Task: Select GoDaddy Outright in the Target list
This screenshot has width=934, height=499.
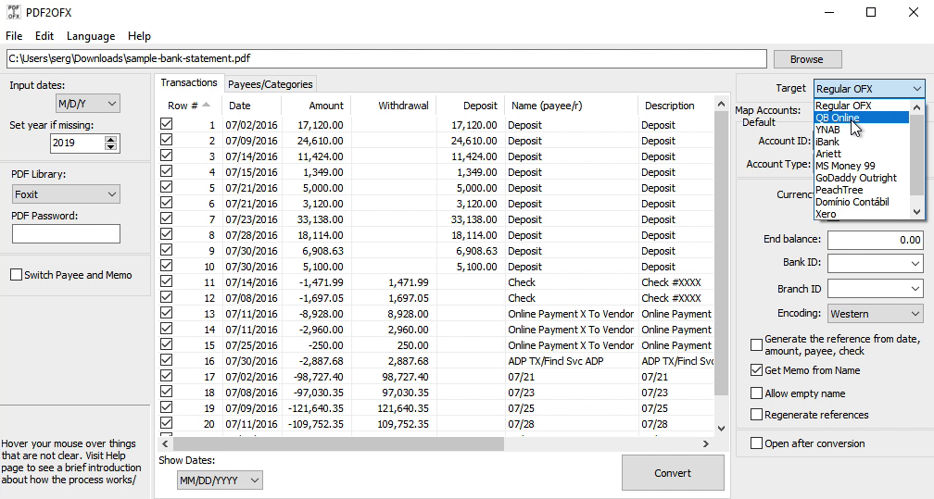Action: point(862,178)
